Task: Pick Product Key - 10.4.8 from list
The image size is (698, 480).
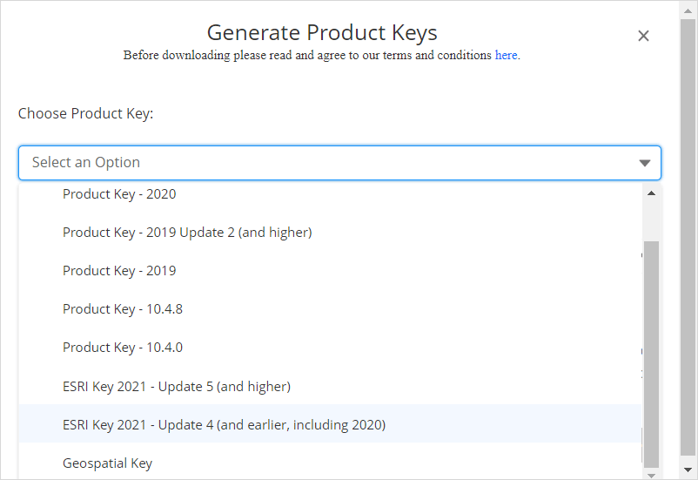Action: 123,309
